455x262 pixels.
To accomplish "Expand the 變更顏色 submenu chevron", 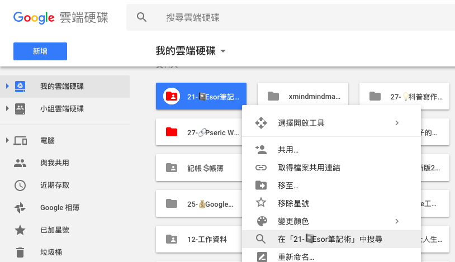I will 397,221.
